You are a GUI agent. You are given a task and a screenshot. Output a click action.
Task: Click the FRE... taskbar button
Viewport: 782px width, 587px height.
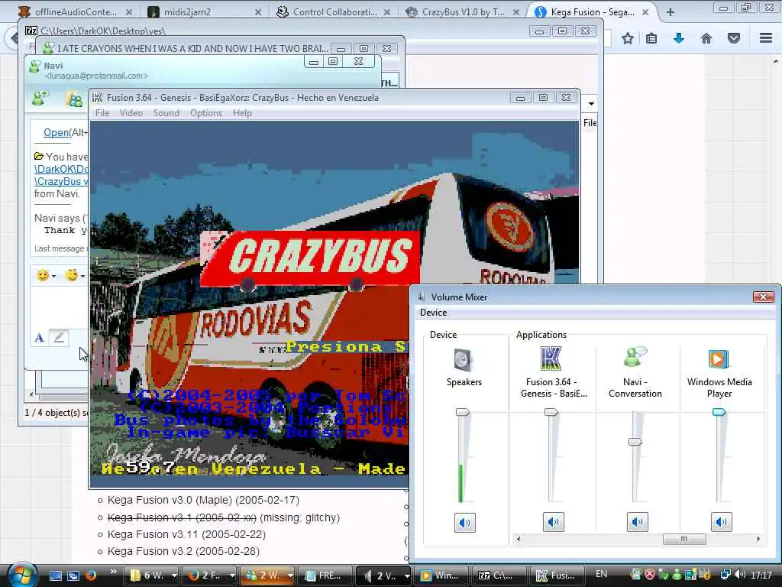tap(325, 576)
